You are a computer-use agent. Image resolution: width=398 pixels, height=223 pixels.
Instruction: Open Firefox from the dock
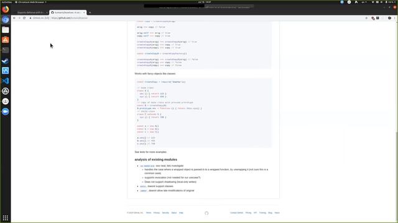6,9
